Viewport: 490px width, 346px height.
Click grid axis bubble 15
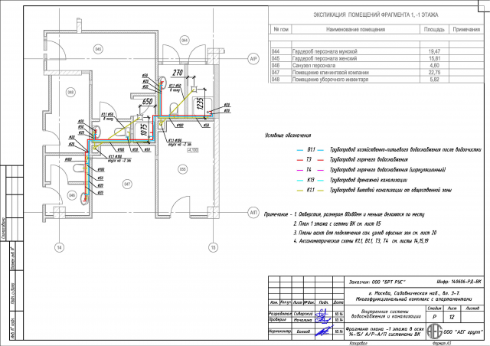coord(213,247)
